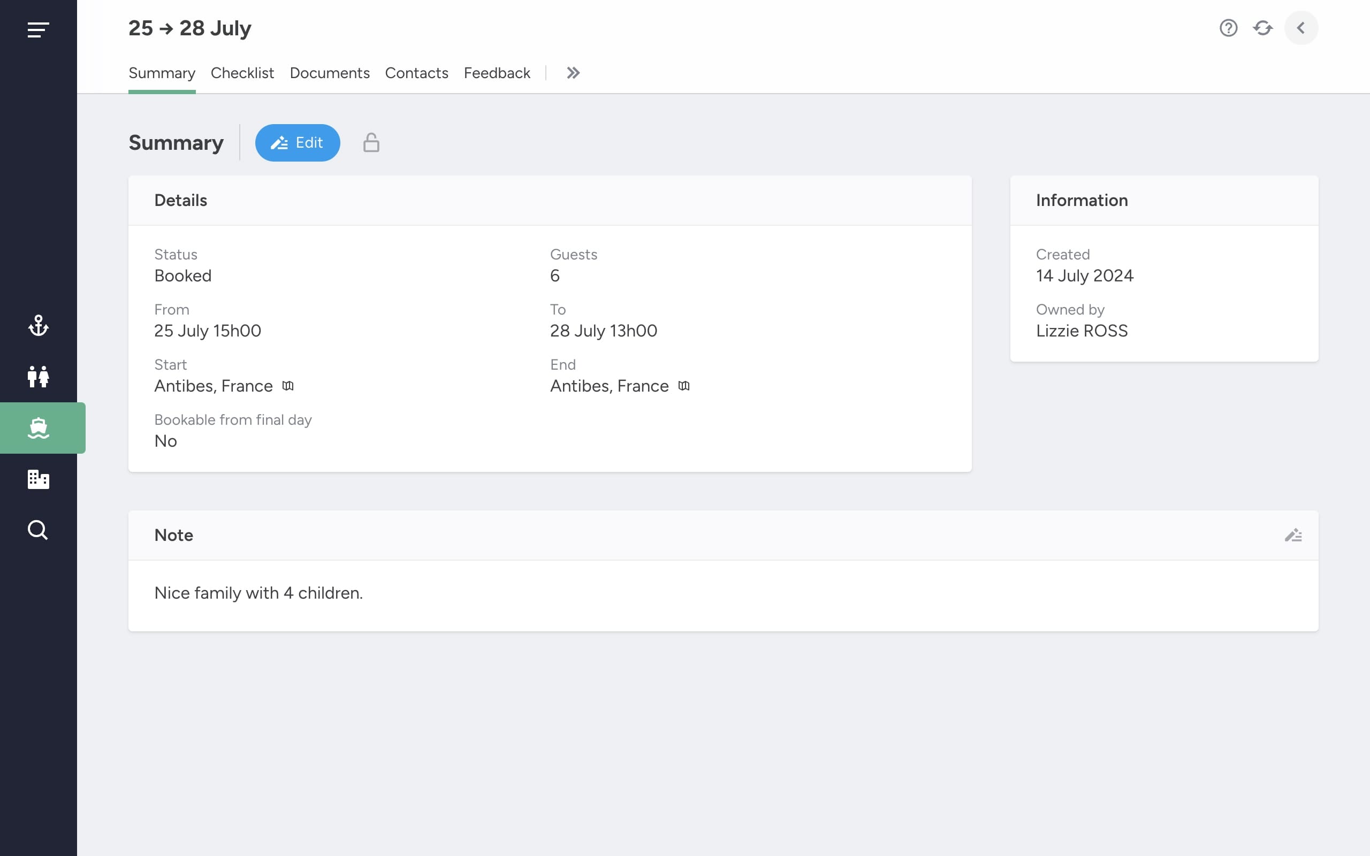Select the Summary tab

click(162, 73)
